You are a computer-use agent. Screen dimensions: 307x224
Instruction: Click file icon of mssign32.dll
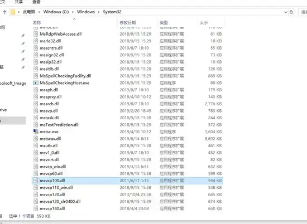click(36, 55)
